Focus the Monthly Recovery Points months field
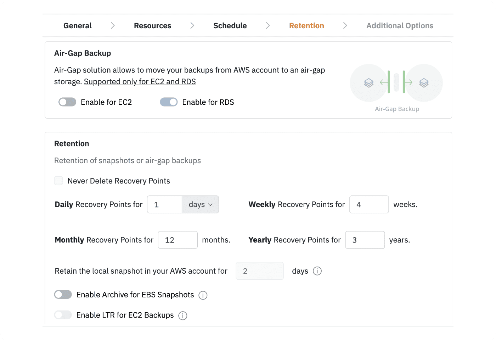This screenshot has height=342, width=496. (x=177, y=240)
